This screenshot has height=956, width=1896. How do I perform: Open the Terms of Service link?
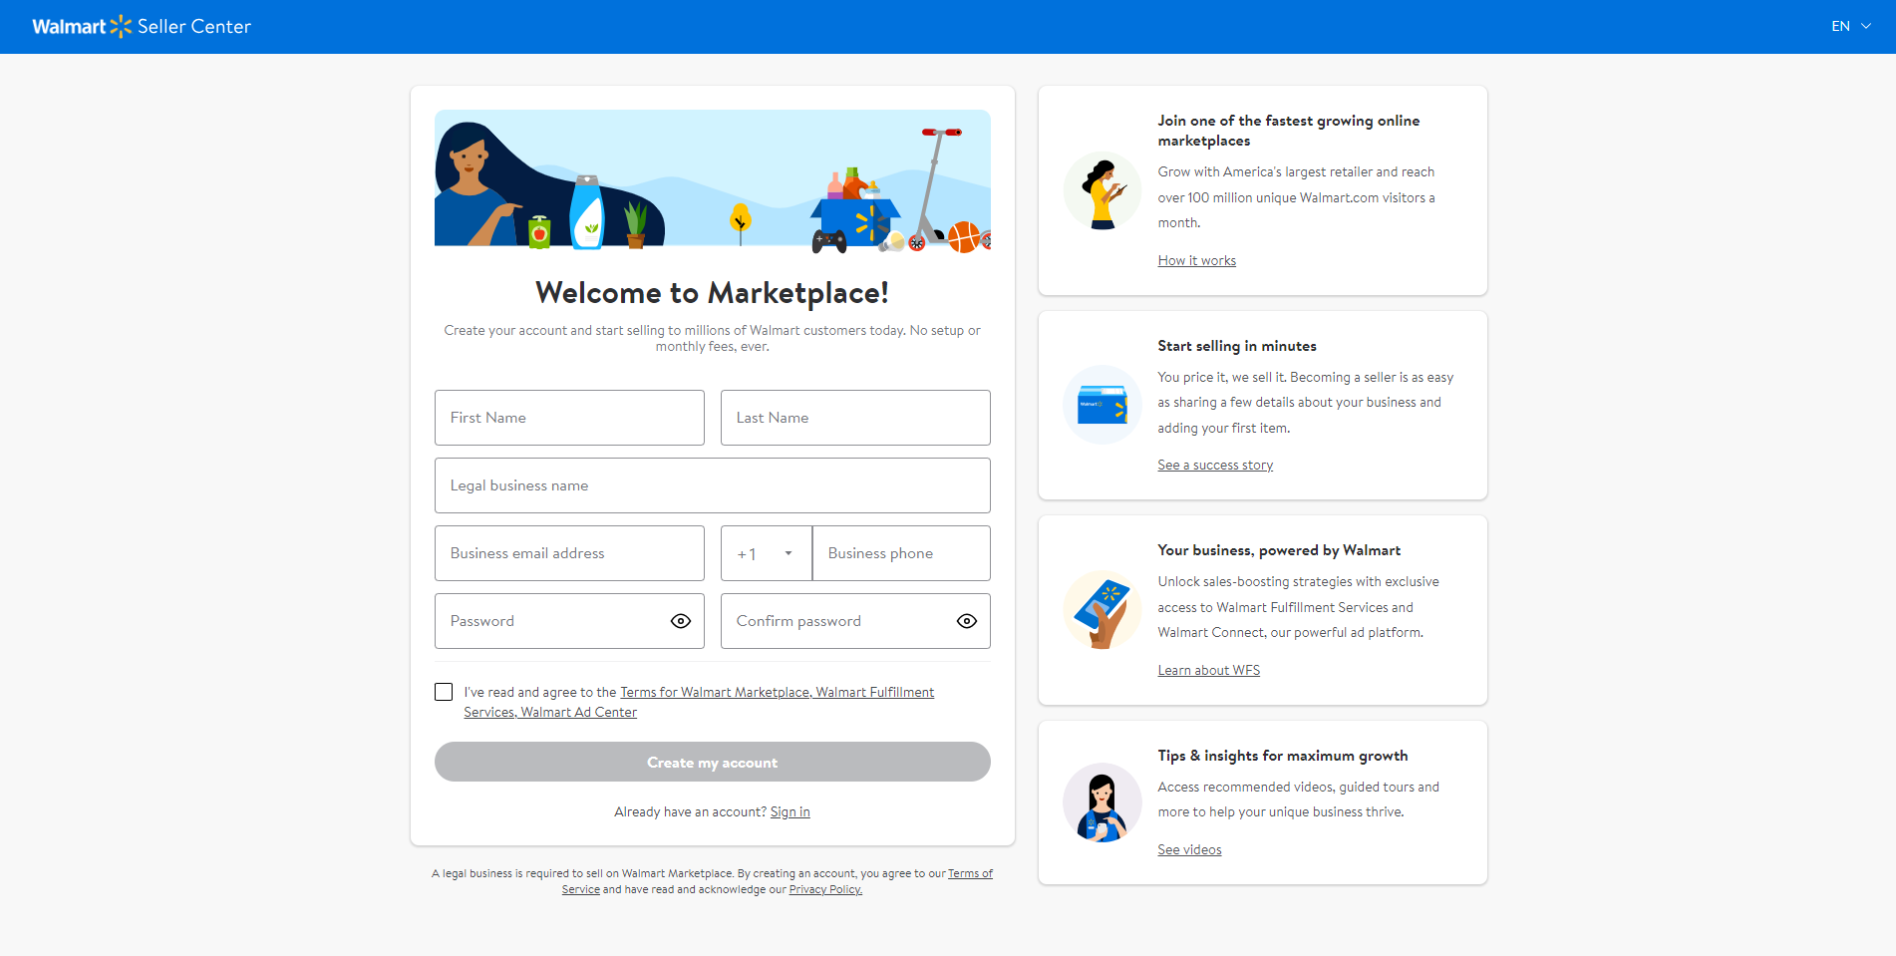(x=970, y=873)
